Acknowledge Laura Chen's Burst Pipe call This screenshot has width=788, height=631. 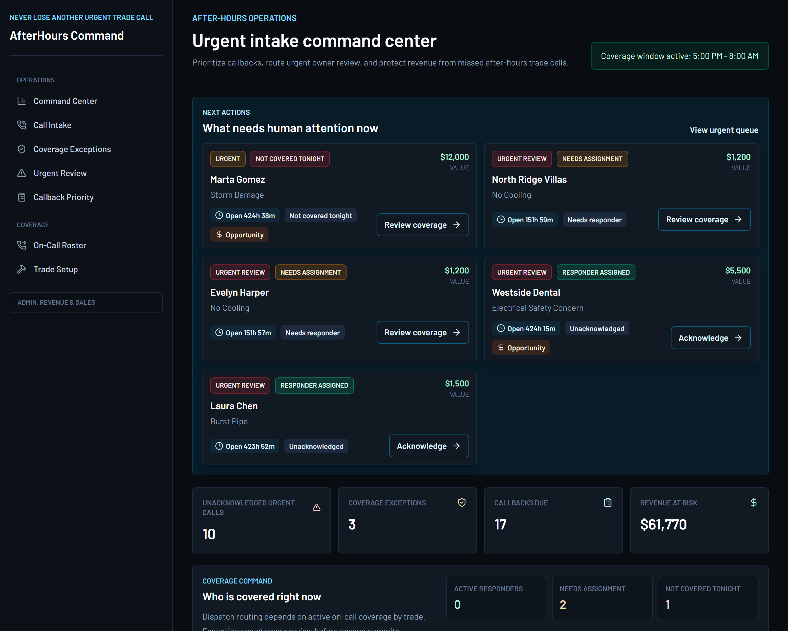429,446
